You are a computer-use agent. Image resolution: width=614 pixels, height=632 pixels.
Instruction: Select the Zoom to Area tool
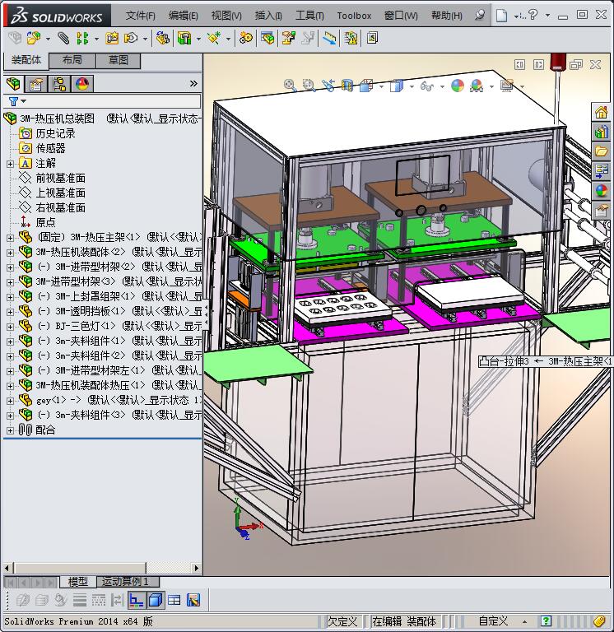[308, 85]
